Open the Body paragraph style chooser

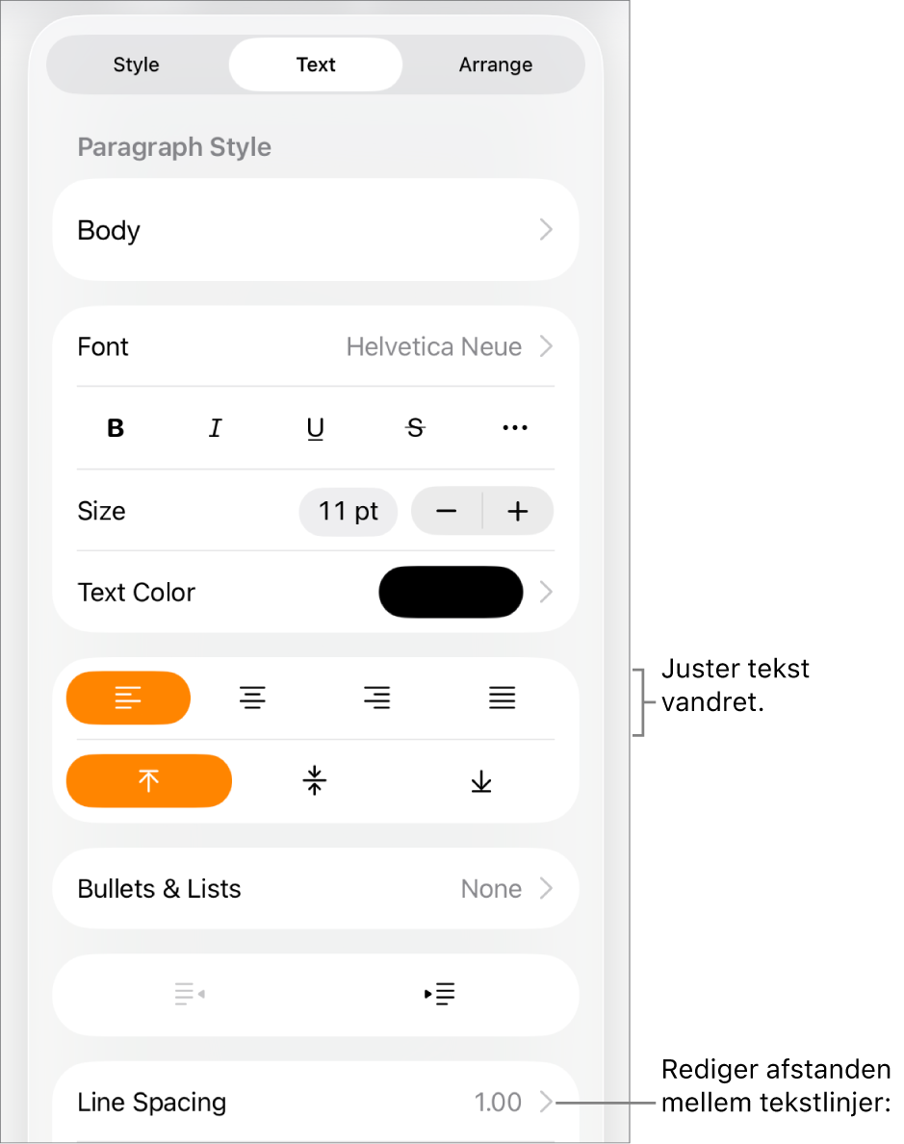coord(315,230)
